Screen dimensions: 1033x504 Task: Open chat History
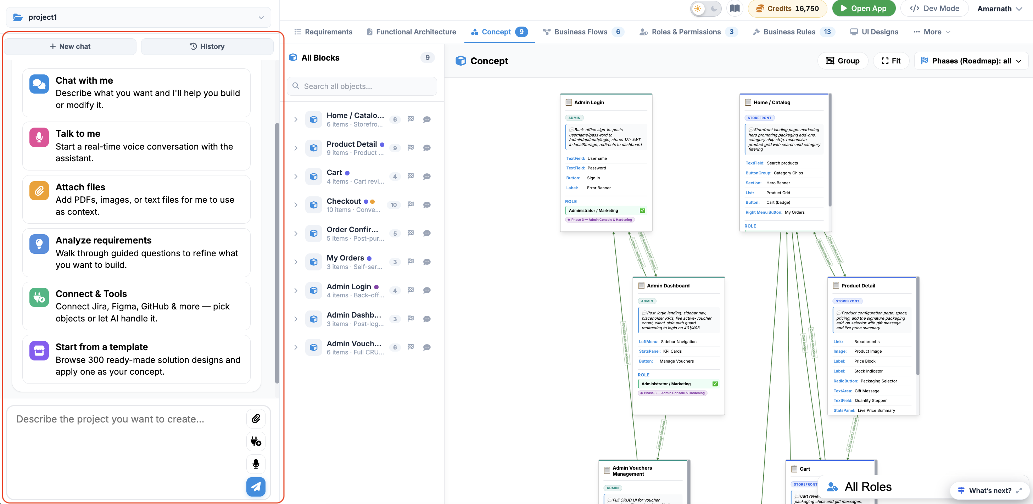(x=207, y=46)
